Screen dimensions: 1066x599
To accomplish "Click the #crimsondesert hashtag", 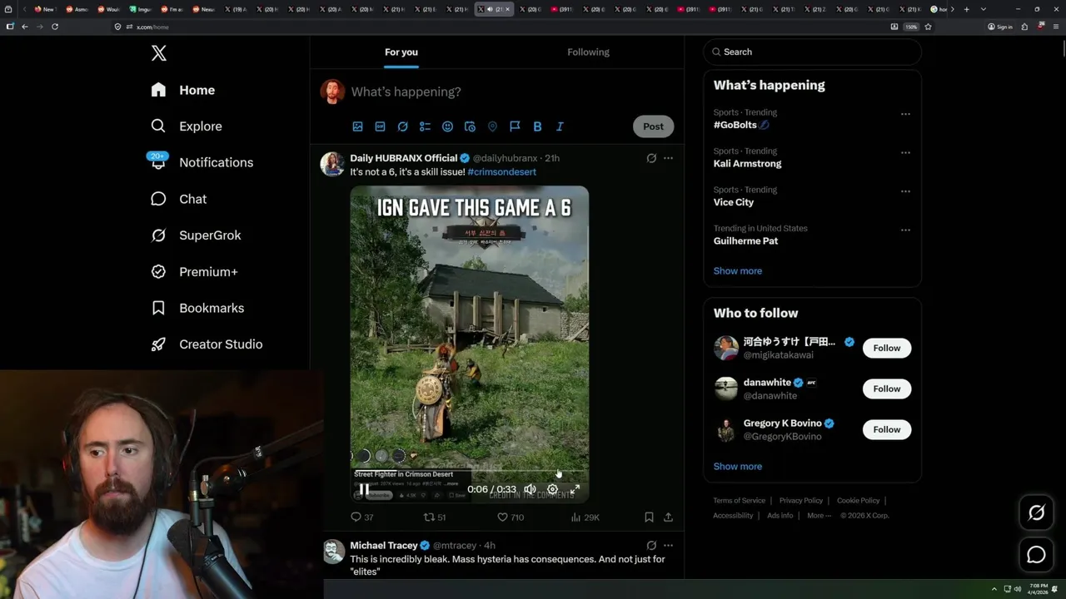I will click(x=501, y=172).
